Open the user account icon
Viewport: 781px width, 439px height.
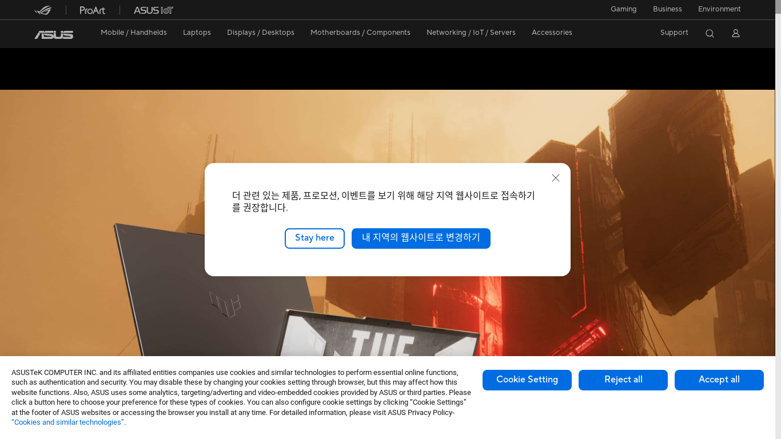[x=736, y=33]
